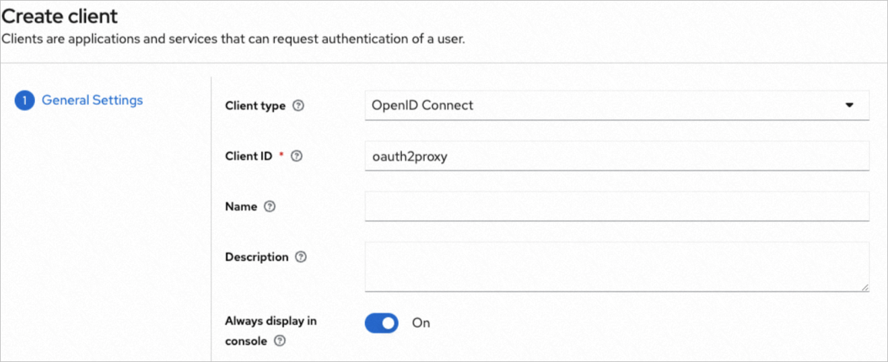888x362 pixels.
Task: Open the Client ID help tooltip icon
Action: 296,156
